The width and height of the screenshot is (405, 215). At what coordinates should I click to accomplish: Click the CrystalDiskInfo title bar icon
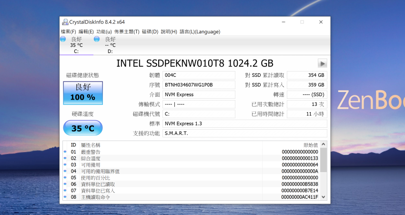tap(65, 22)
